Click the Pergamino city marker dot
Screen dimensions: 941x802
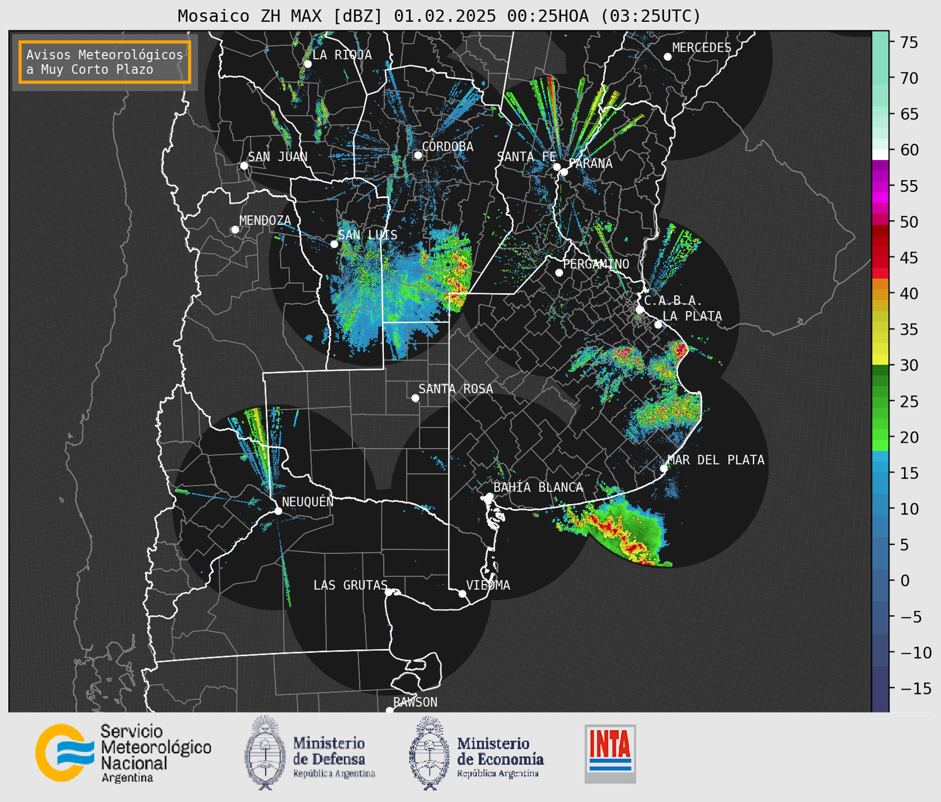559,273
